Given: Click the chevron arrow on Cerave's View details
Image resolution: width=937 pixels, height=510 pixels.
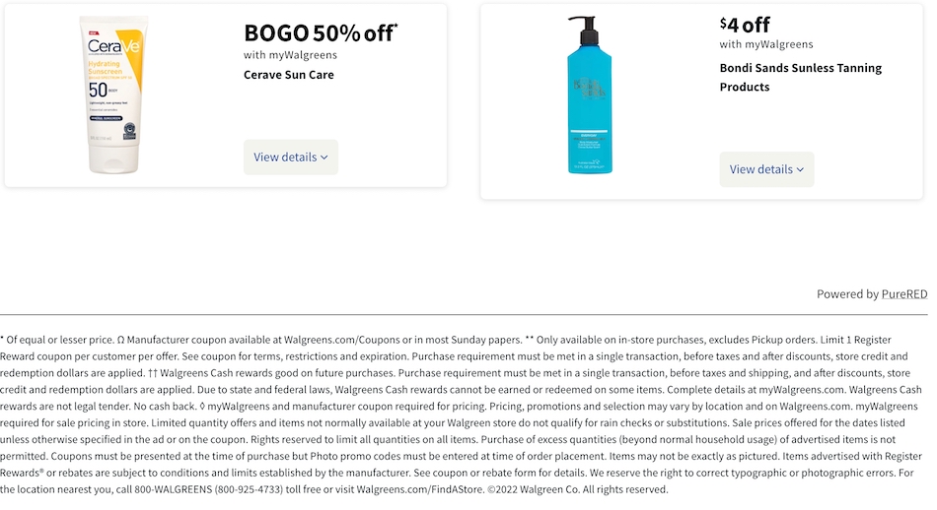Looking at the screenshot, I should point(324,158).
